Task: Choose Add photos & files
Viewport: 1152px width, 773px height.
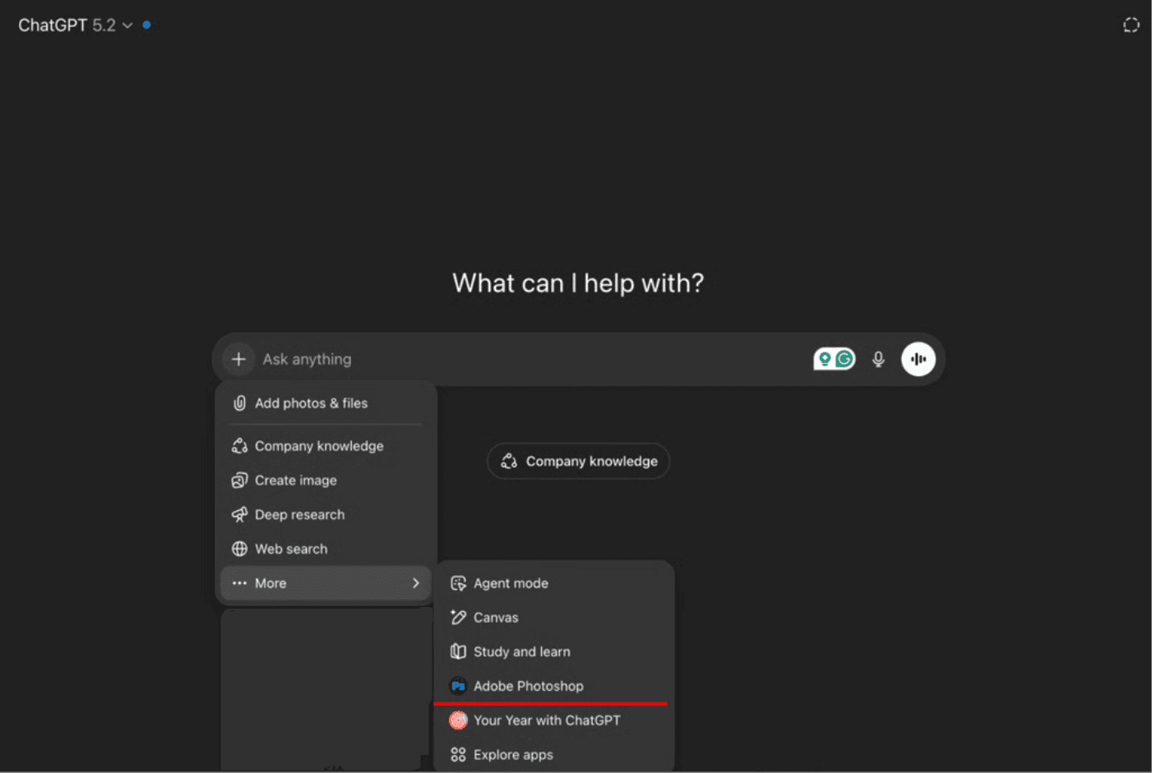Action: tap(326, 403)
